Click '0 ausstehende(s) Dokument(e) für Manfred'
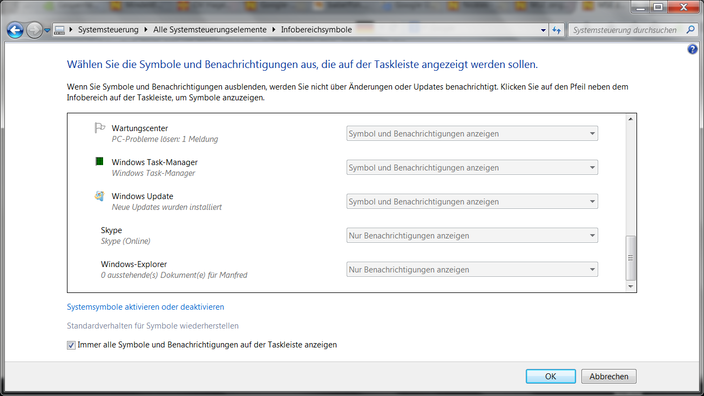704x396 pixels. 174,275
